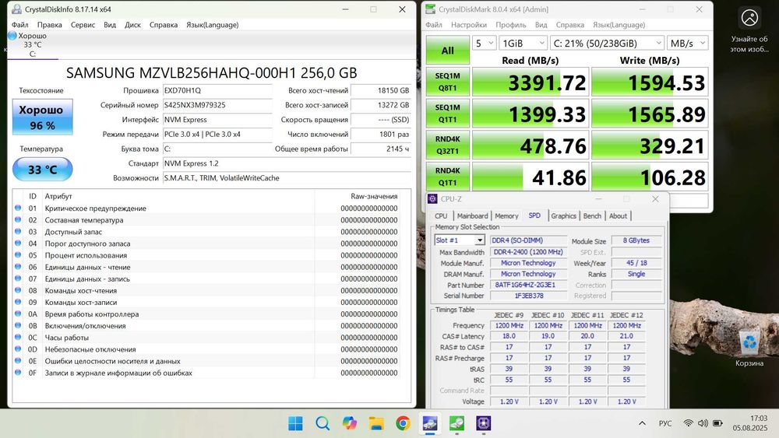Switch to Bench tab in CPU-Z

[x=592, y=215]
